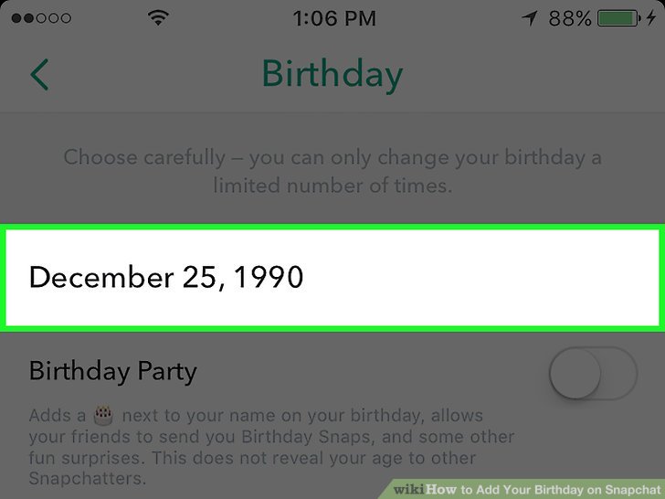Open the December 25, 1990 date field
This screenshot has height=499, width=665.
[x=332, y=276]
